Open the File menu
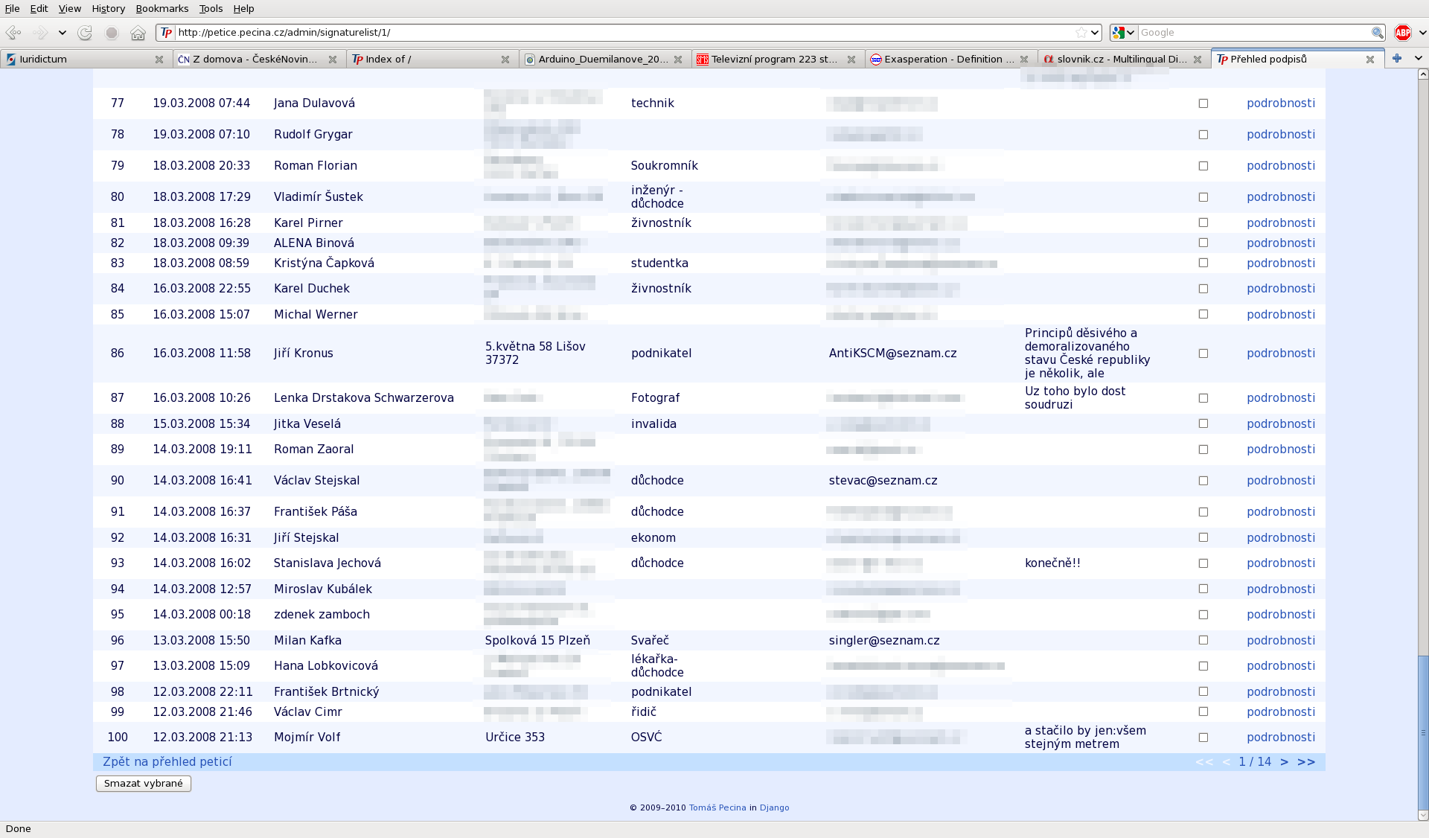This screenshot has height=838, width=1429. pyautogui.click(x=12, y=8)
